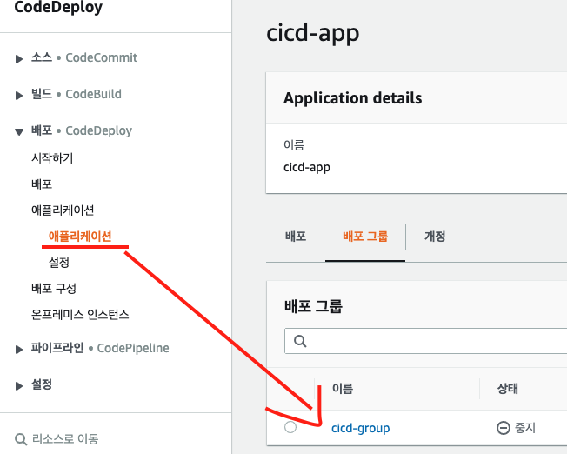This screenshot has height=454, width=567.
Task: Click the 중지 stopped status icon
Action: point(503,428)
